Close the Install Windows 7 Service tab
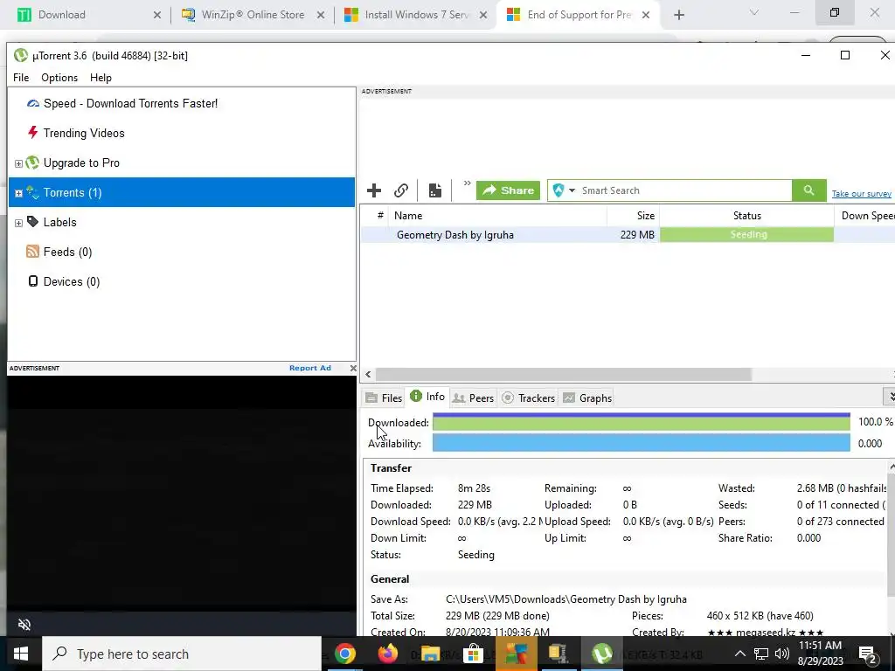 point(483,16)
